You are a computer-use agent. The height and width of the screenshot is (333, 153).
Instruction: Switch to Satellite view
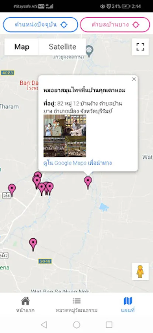(62, 47)
